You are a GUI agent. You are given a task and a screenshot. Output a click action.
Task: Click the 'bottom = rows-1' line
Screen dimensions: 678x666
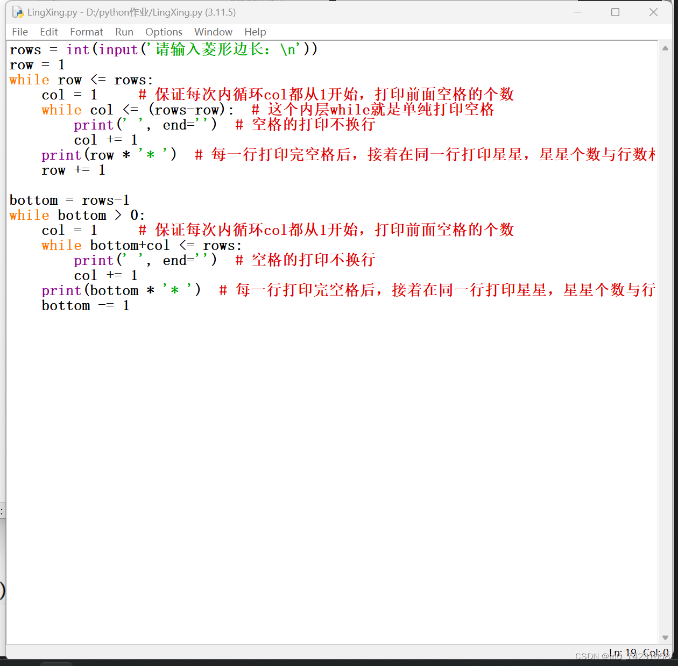coord(69,200)
